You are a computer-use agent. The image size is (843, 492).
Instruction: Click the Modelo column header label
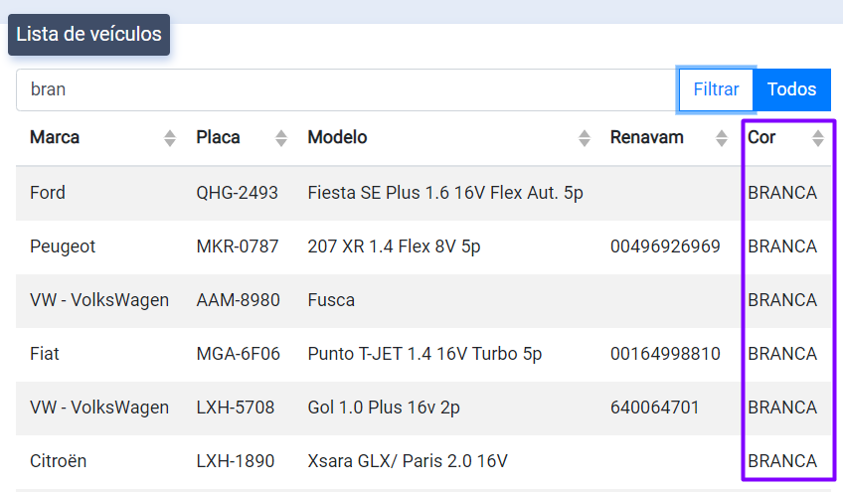pos(337,137)
